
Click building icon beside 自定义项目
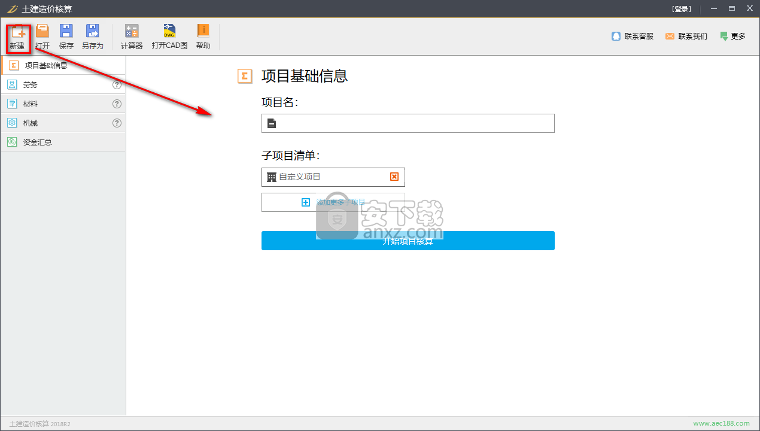pyautogui.click(x=272, y=177)
